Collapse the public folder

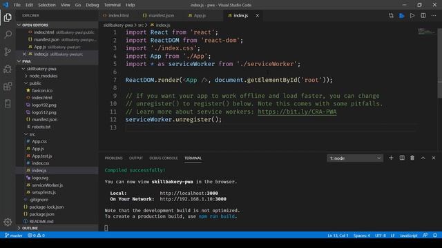point(57,83)
